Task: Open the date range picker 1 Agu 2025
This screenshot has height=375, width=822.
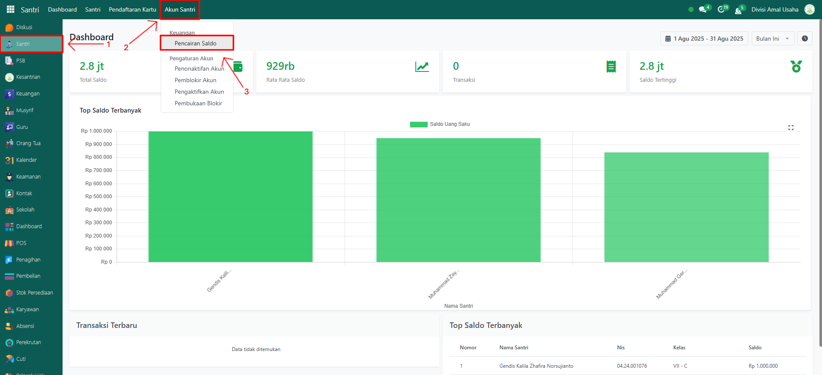Action: pyautogui.click(x=704, y=39)
